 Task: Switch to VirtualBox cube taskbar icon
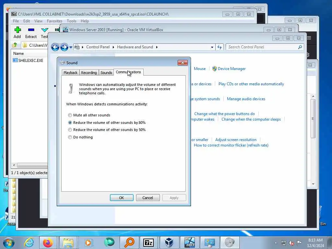click(169, 243)
